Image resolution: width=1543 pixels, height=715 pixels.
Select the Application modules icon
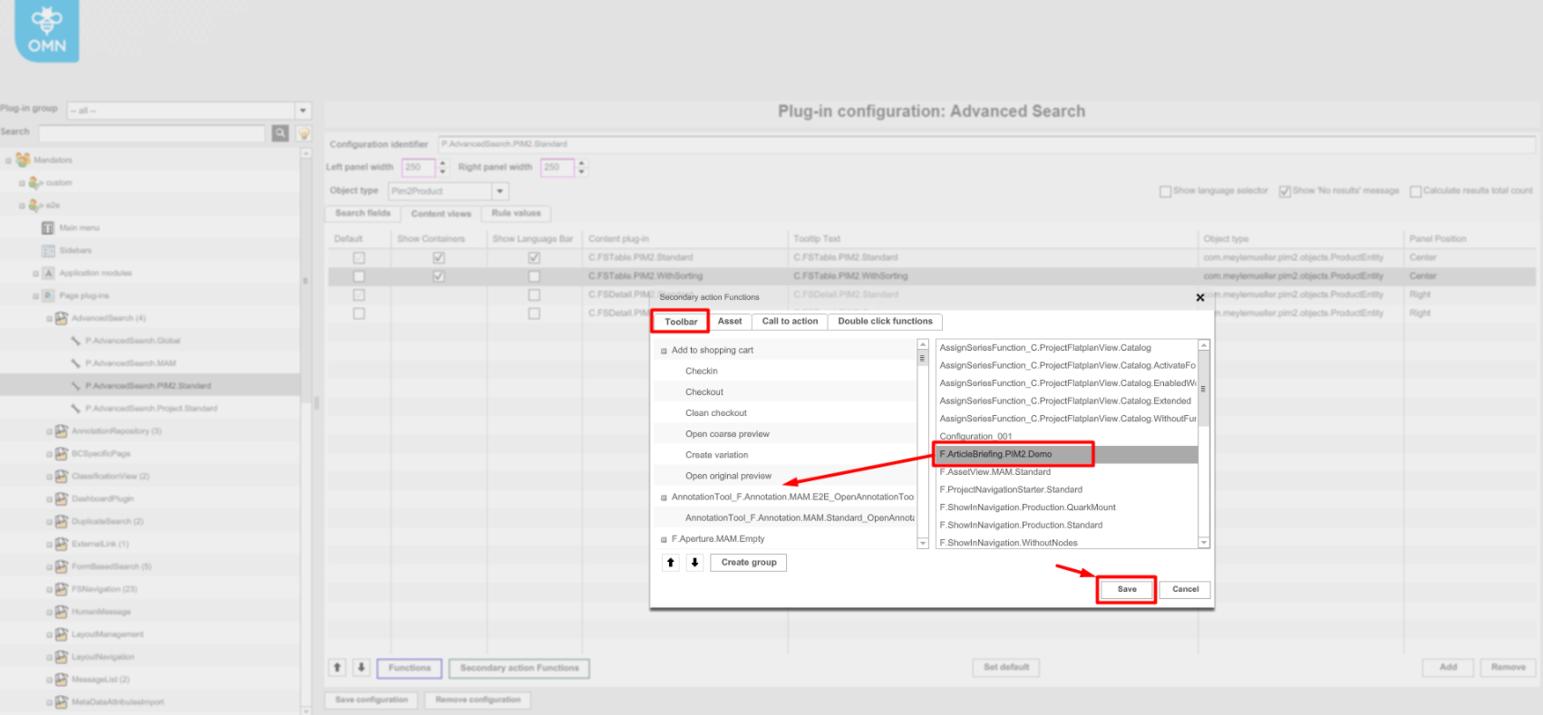pos(49,273)
